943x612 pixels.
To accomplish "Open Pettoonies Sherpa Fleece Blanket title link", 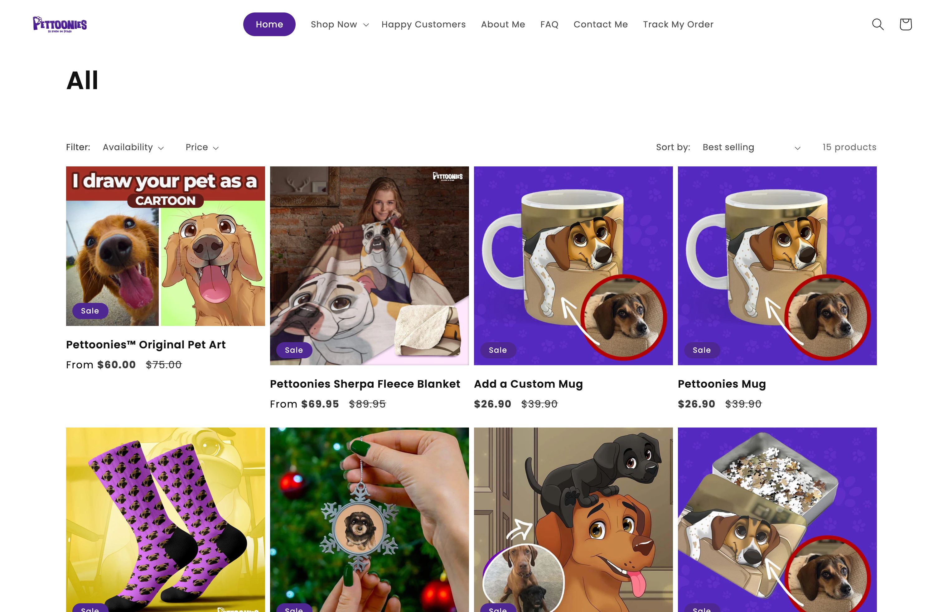I will pos(365,384).
